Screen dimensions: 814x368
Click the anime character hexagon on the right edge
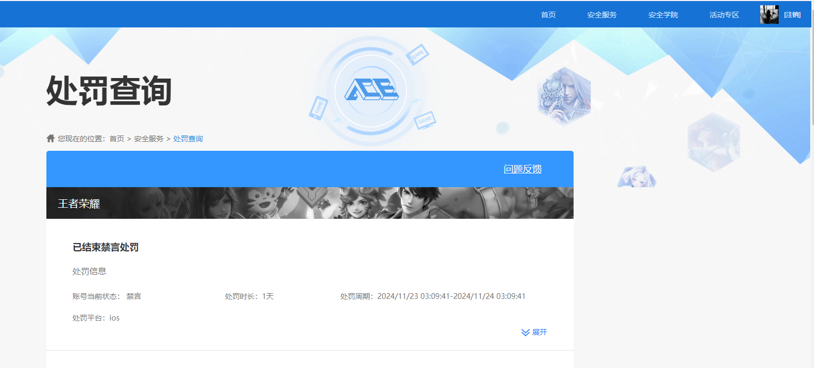(x=714, y=140)
